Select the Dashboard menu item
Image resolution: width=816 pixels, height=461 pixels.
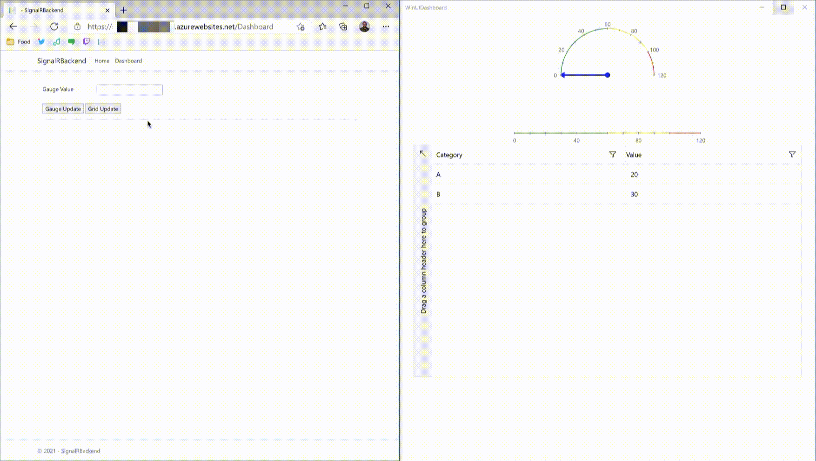(x=128, y=60)
